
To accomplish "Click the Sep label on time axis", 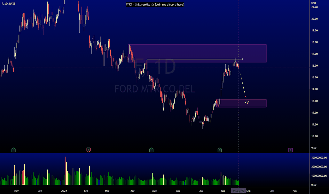I will coord(249,191).
